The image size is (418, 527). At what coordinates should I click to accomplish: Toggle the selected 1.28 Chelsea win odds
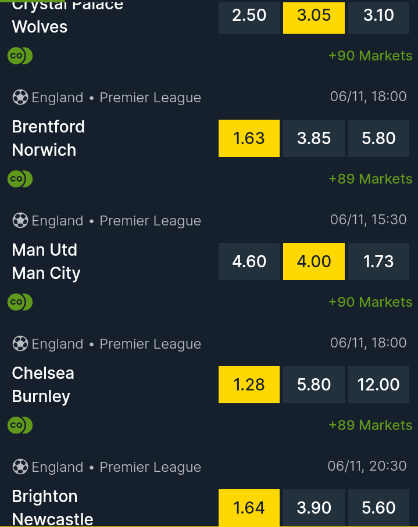(x=249, y=385)
